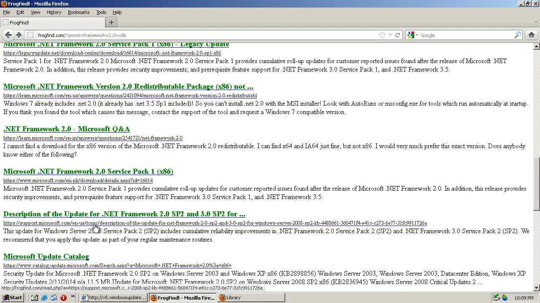Open 'Microsoft .NET Framework Version 2.0 Redistributable Package' result
The height and width of the screenshot is (303, 540).
128,87
